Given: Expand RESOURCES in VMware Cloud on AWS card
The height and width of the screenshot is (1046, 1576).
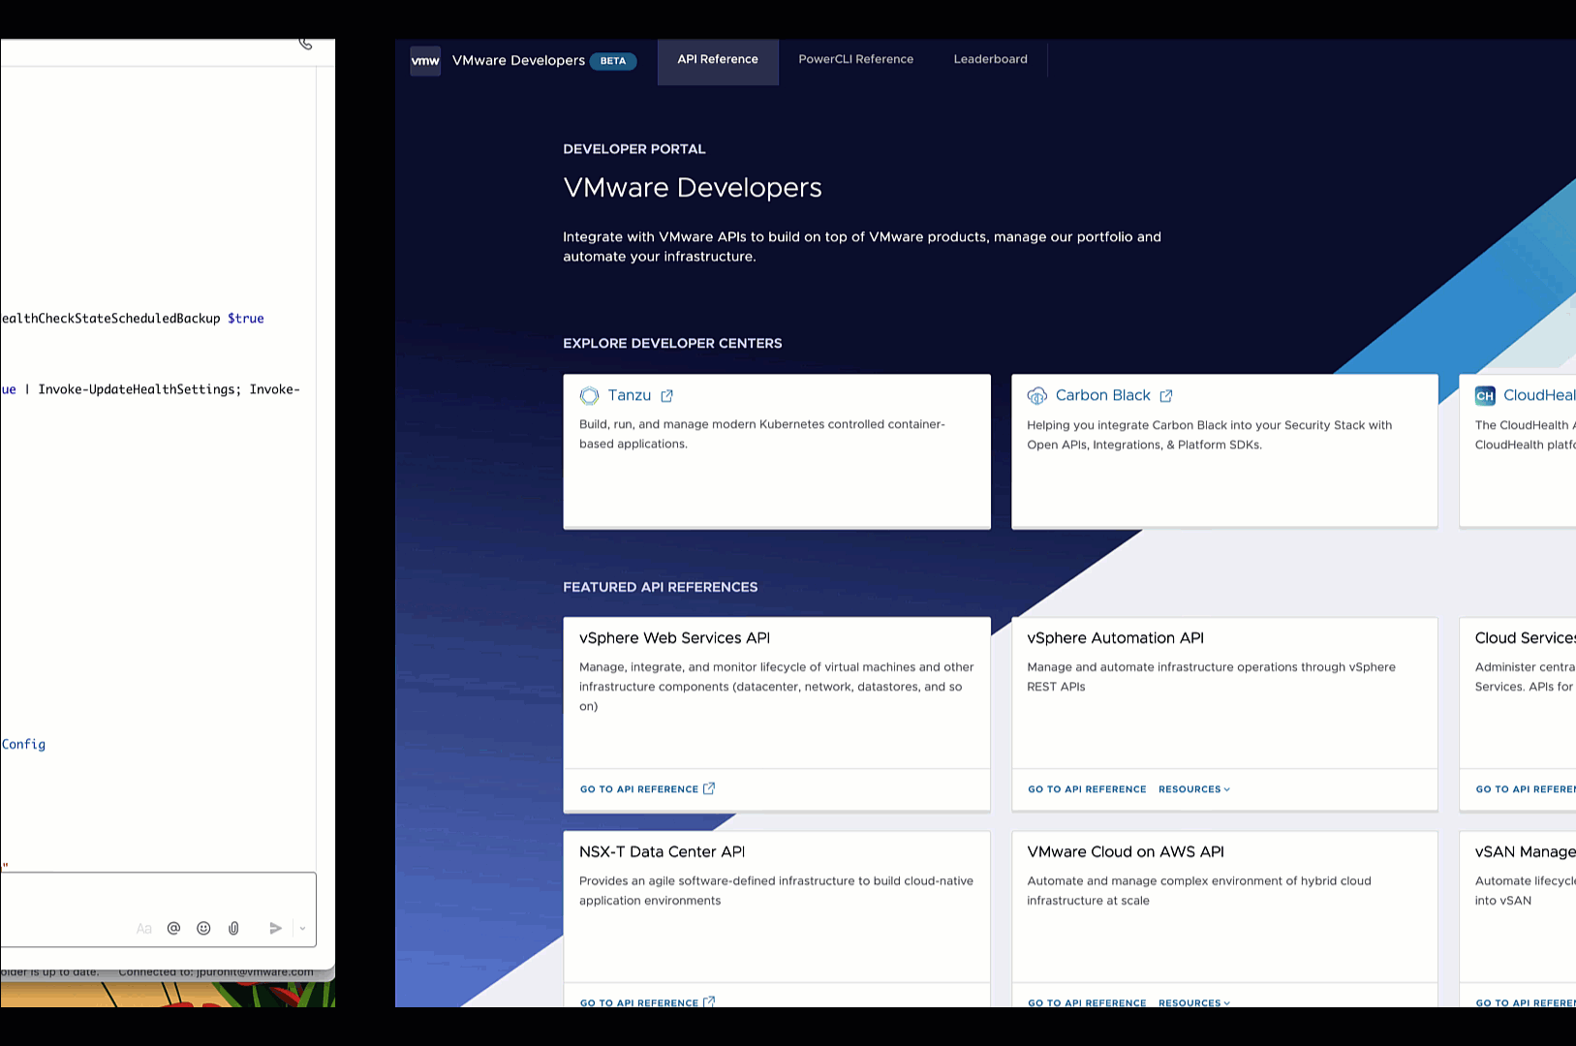Looking at the screenshot, I should click(1194, 1002).
